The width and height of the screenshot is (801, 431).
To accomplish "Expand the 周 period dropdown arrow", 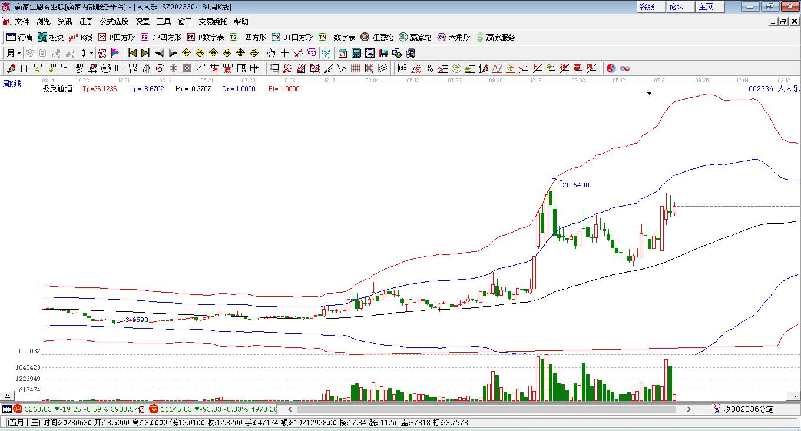I will 19,53.
